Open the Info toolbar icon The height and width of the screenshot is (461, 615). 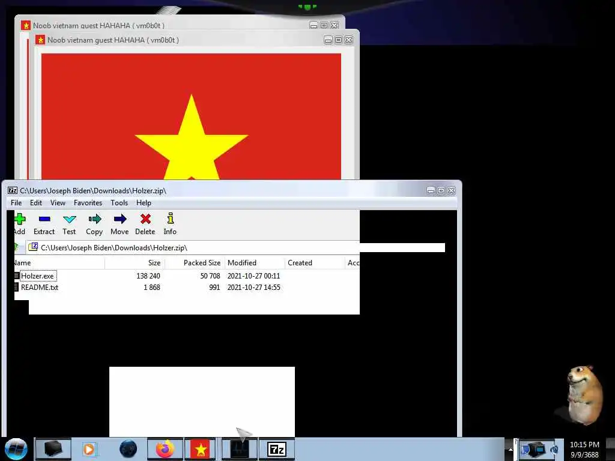(x=170, y=218)
